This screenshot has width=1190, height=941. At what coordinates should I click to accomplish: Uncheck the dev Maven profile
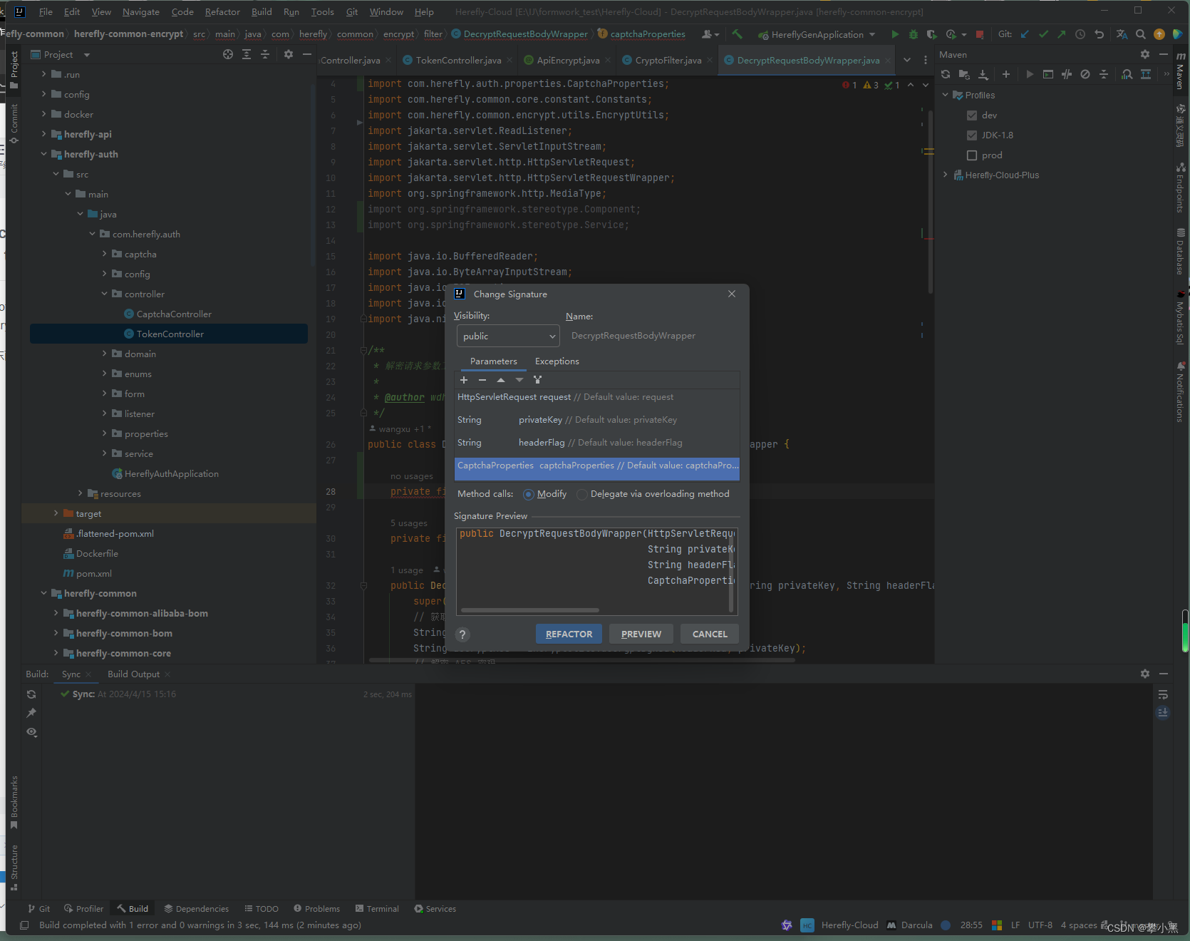[972, 115]
